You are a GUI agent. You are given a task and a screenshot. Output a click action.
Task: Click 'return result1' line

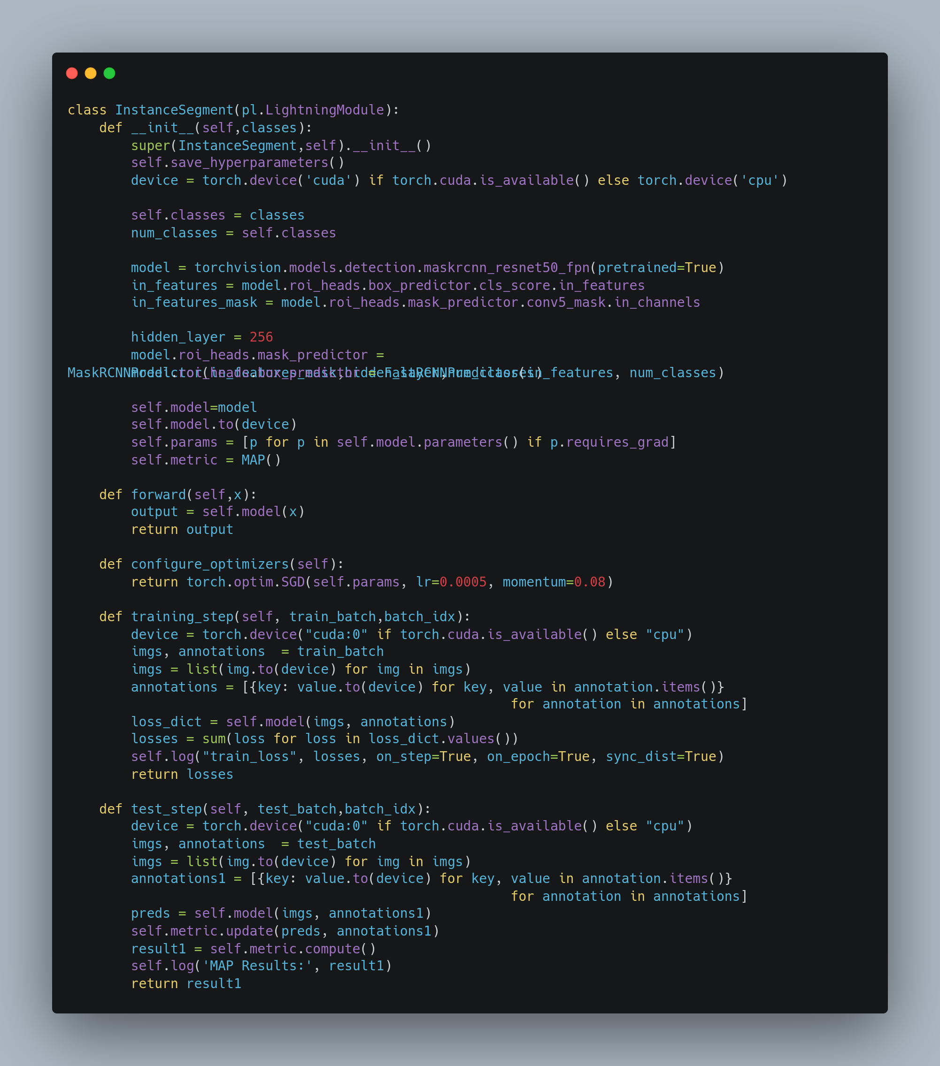click(186, 983)
